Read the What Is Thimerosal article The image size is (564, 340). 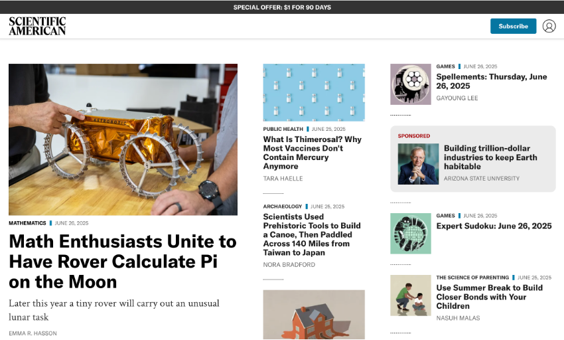pyautogui.click(x=313, y=153)
